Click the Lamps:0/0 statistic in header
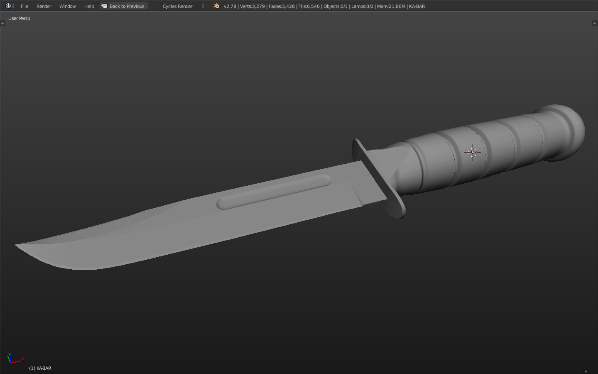This screenshot has height=374, width=598. pyautogui.click(x=362, y=6)
